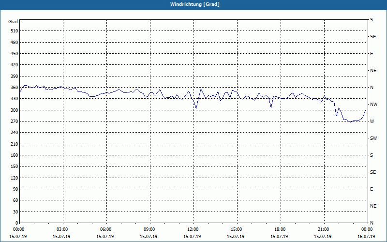Image resolution: width=387 pixels, height=242 pixels.
Task: Select the 510 value on the degree axis
Action: (14, 31)
